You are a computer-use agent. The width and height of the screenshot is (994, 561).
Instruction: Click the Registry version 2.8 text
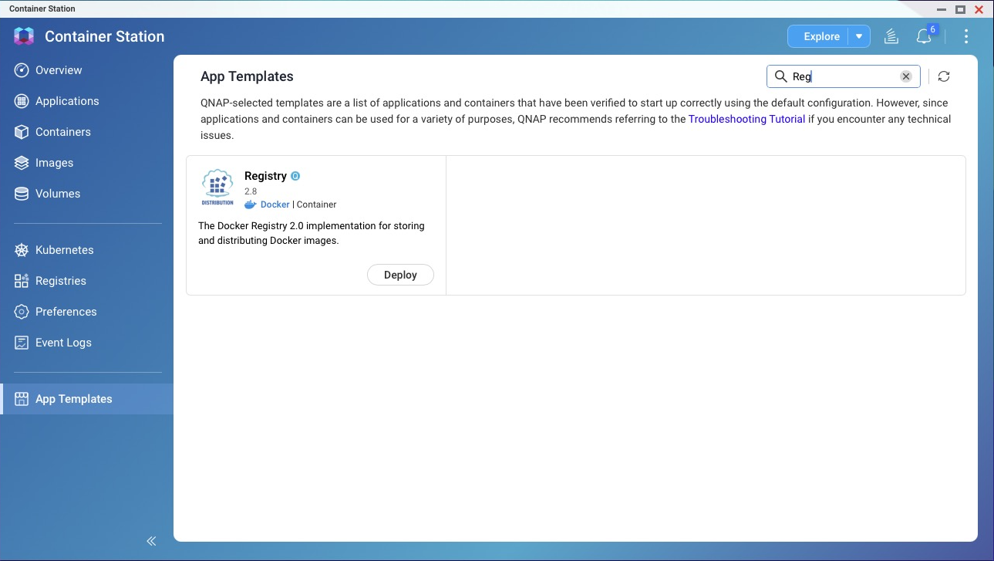tap(251, 191)
